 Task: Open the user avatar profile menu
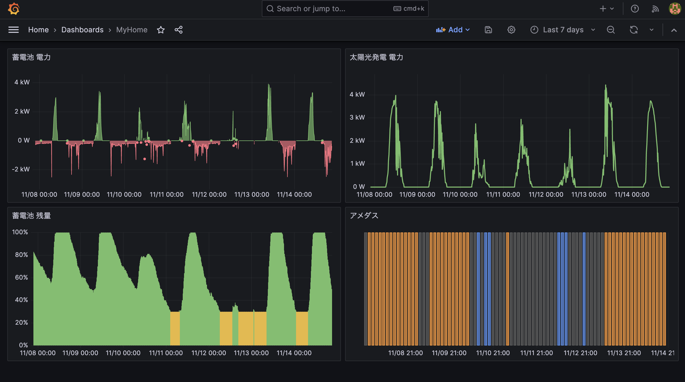point(675,9)
